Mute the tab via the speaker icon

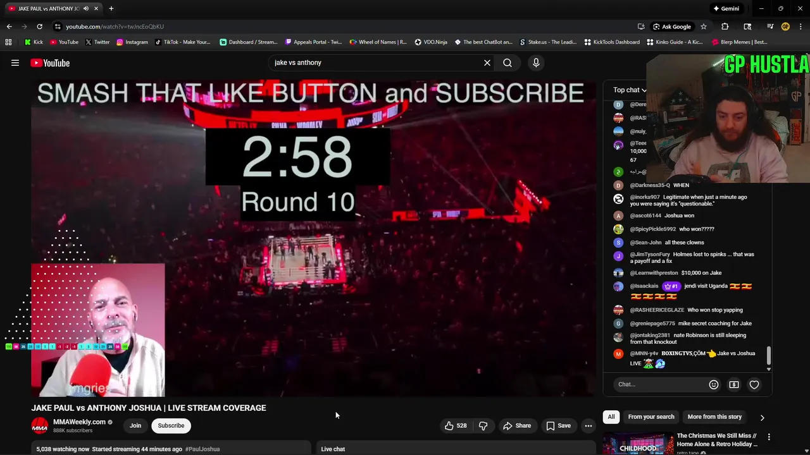[x=85, y=8]
